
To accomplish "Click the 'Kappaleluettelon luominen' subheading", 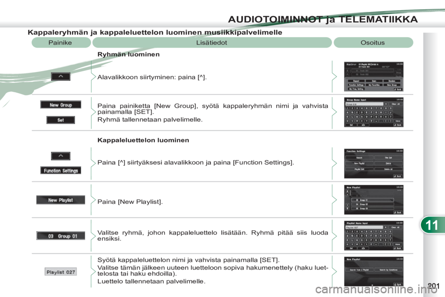I will point(143,140).
